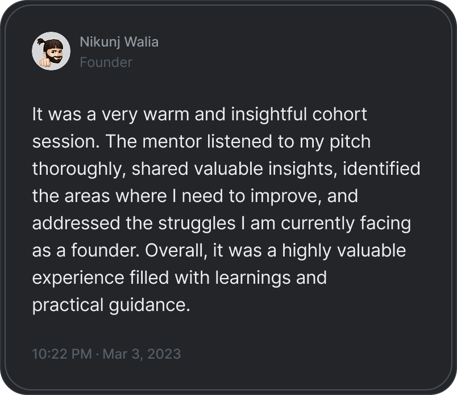Click the line 'experience filled with learnings'
457x395 pixels.
tap(179, 278)
